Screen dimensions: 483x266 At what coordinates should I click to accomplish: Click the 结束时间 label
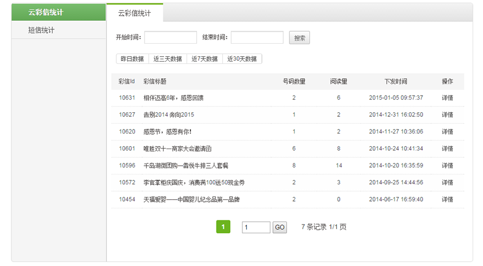[215, 37]
